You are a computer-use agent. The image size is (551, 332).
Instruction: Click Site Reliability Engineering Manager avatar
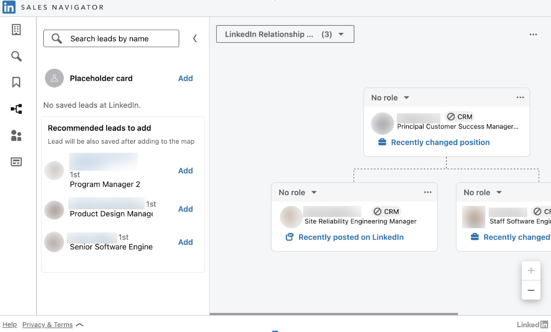coord(291,217)
